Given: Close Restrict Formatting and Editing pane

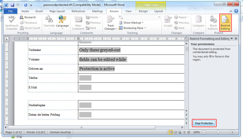Looking at the screenshot, I should point(236,39).
